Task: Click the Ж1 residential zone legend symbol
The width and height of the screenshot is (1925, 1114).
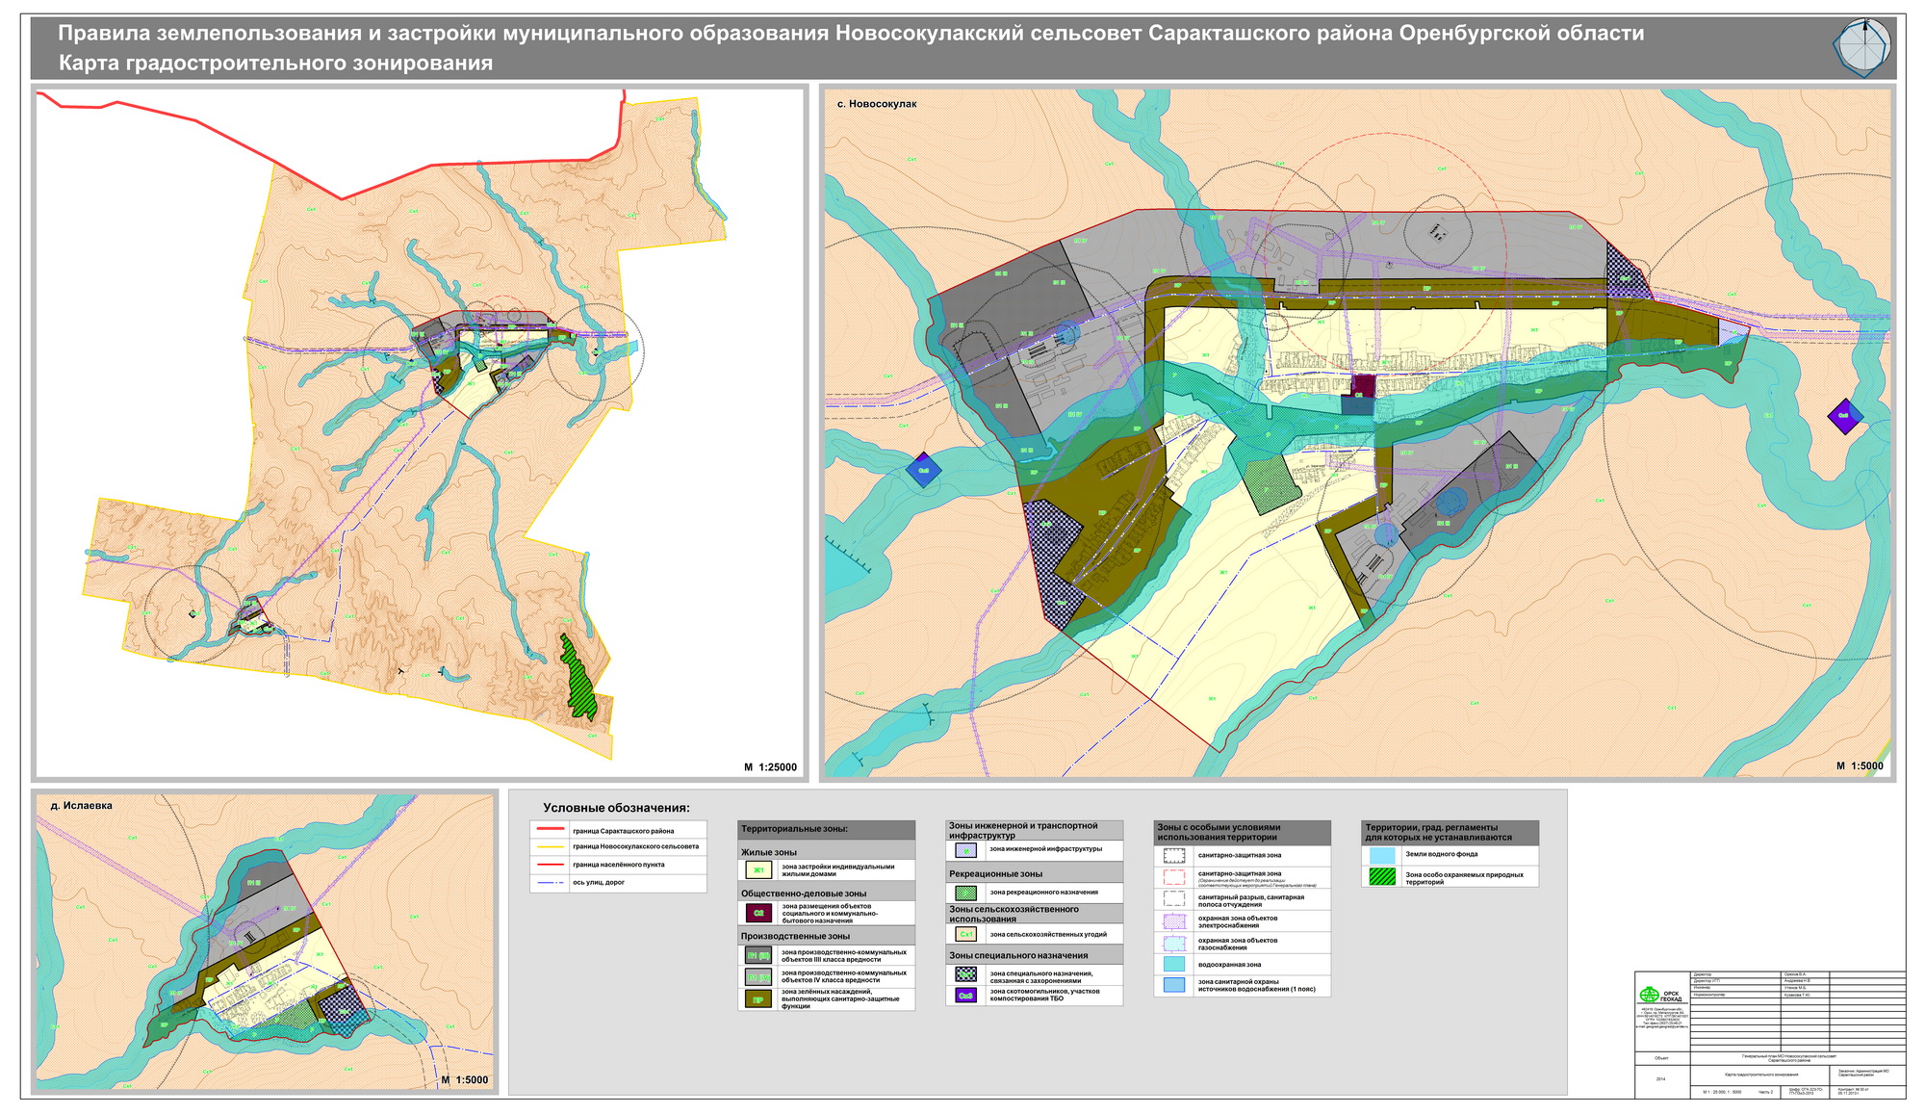Action: [758, 870]
